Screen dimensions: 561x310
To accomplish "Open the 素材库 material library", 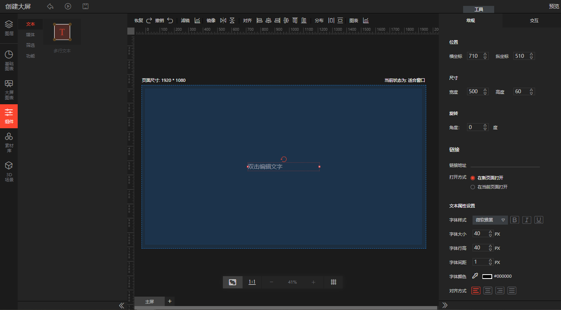I will [9, 142].
